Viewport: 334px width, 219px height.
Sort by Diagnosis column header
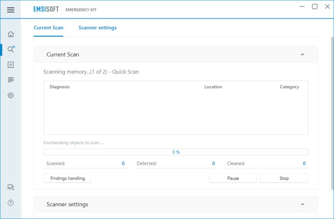click(x=59, y=87)
